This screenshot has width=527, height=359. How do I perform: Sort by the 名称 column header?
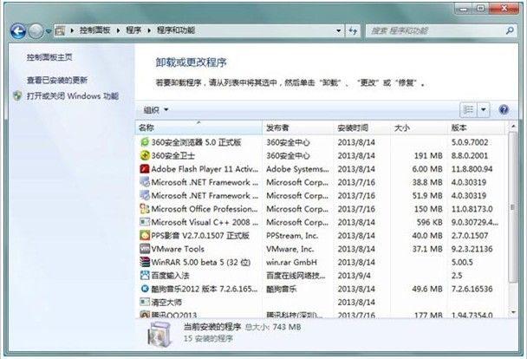[x=198, y=127]
